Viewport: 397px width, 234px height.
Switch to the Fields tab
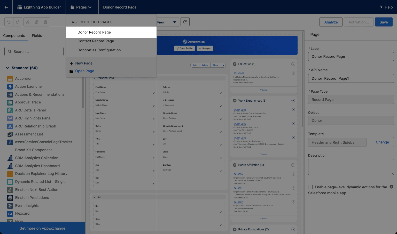pyautogui.click(x=37, y=36)
